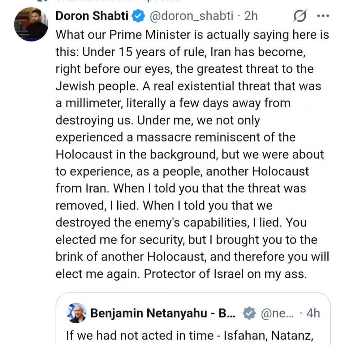Open Doron Shabti's profile picture
Image resolution: width=345 pixels, height=345 pixels.
31,24
